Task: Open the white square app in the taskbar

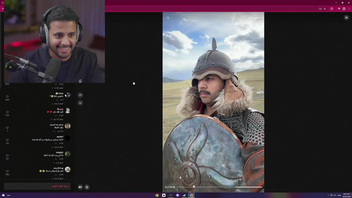Action: pos(164,195)
